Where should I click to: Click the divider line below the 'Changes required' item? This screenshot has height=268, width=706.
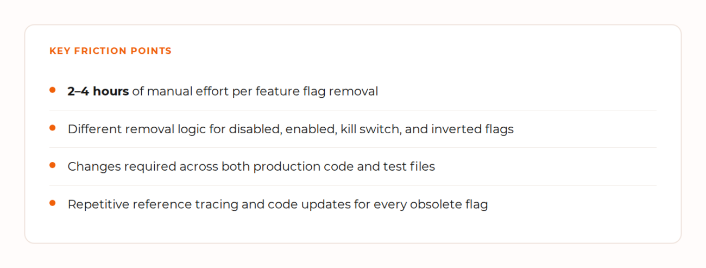pos(352,186)
